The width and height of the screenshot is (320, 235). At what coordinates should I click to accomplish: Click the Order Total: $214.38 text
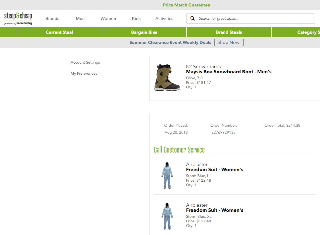coord(282,125)
